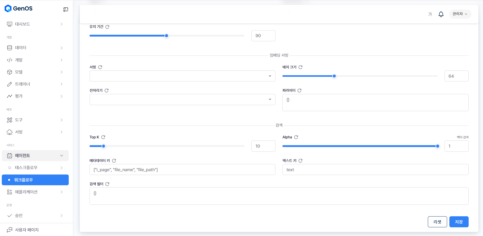The image size is (483, 236).
Task: Click the 가 font size icon
Action: 430,14
